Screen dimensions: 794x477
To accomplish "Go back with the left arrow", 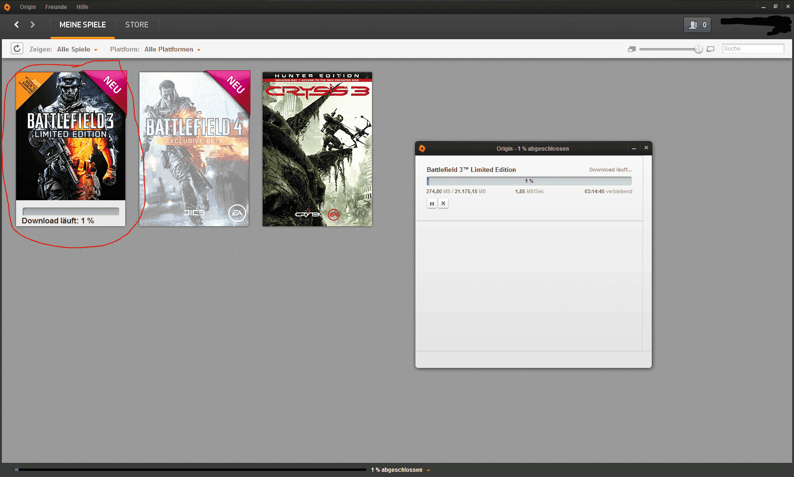I will coord(17,25).
